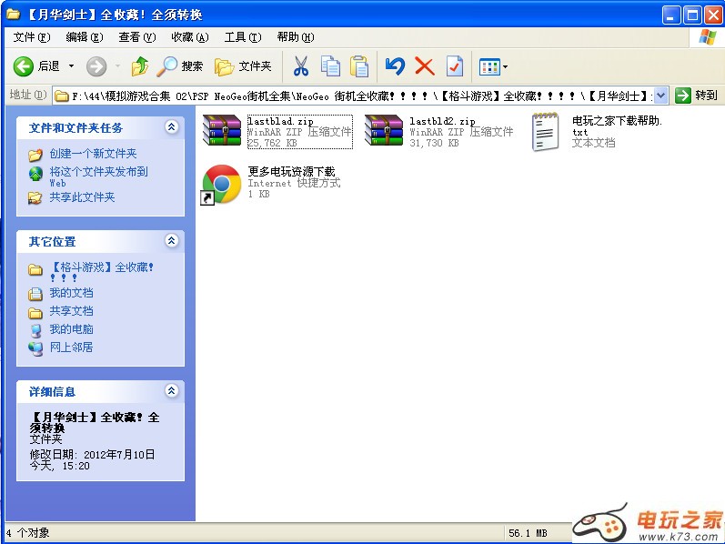Click the lastbld2.zip file name
The height and width of the screenshot is (544, 725).
[442, 121]
